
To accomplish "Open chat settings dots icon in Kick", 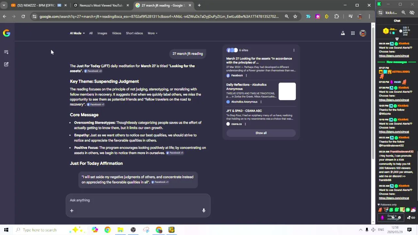I will click(409, 218).
